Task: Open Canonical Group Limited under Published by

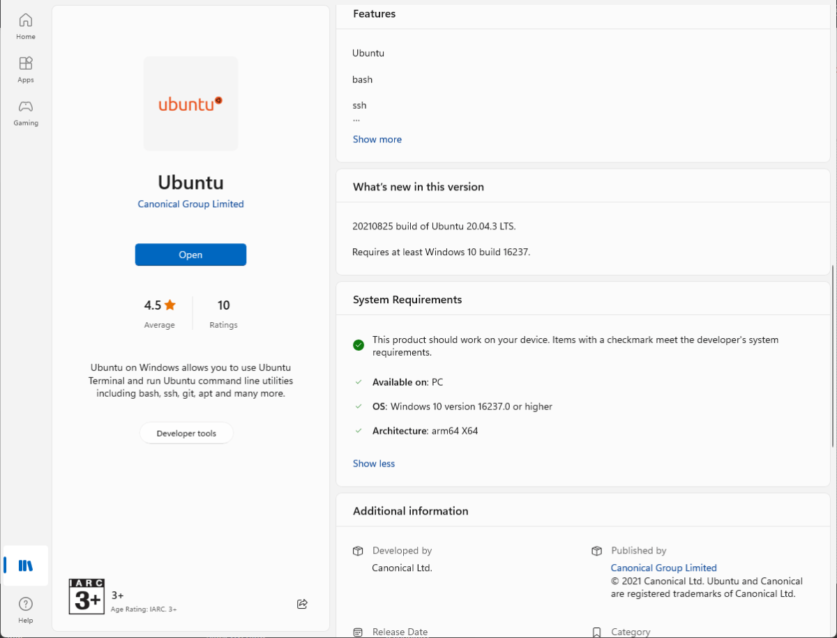Action: [664, 568]
